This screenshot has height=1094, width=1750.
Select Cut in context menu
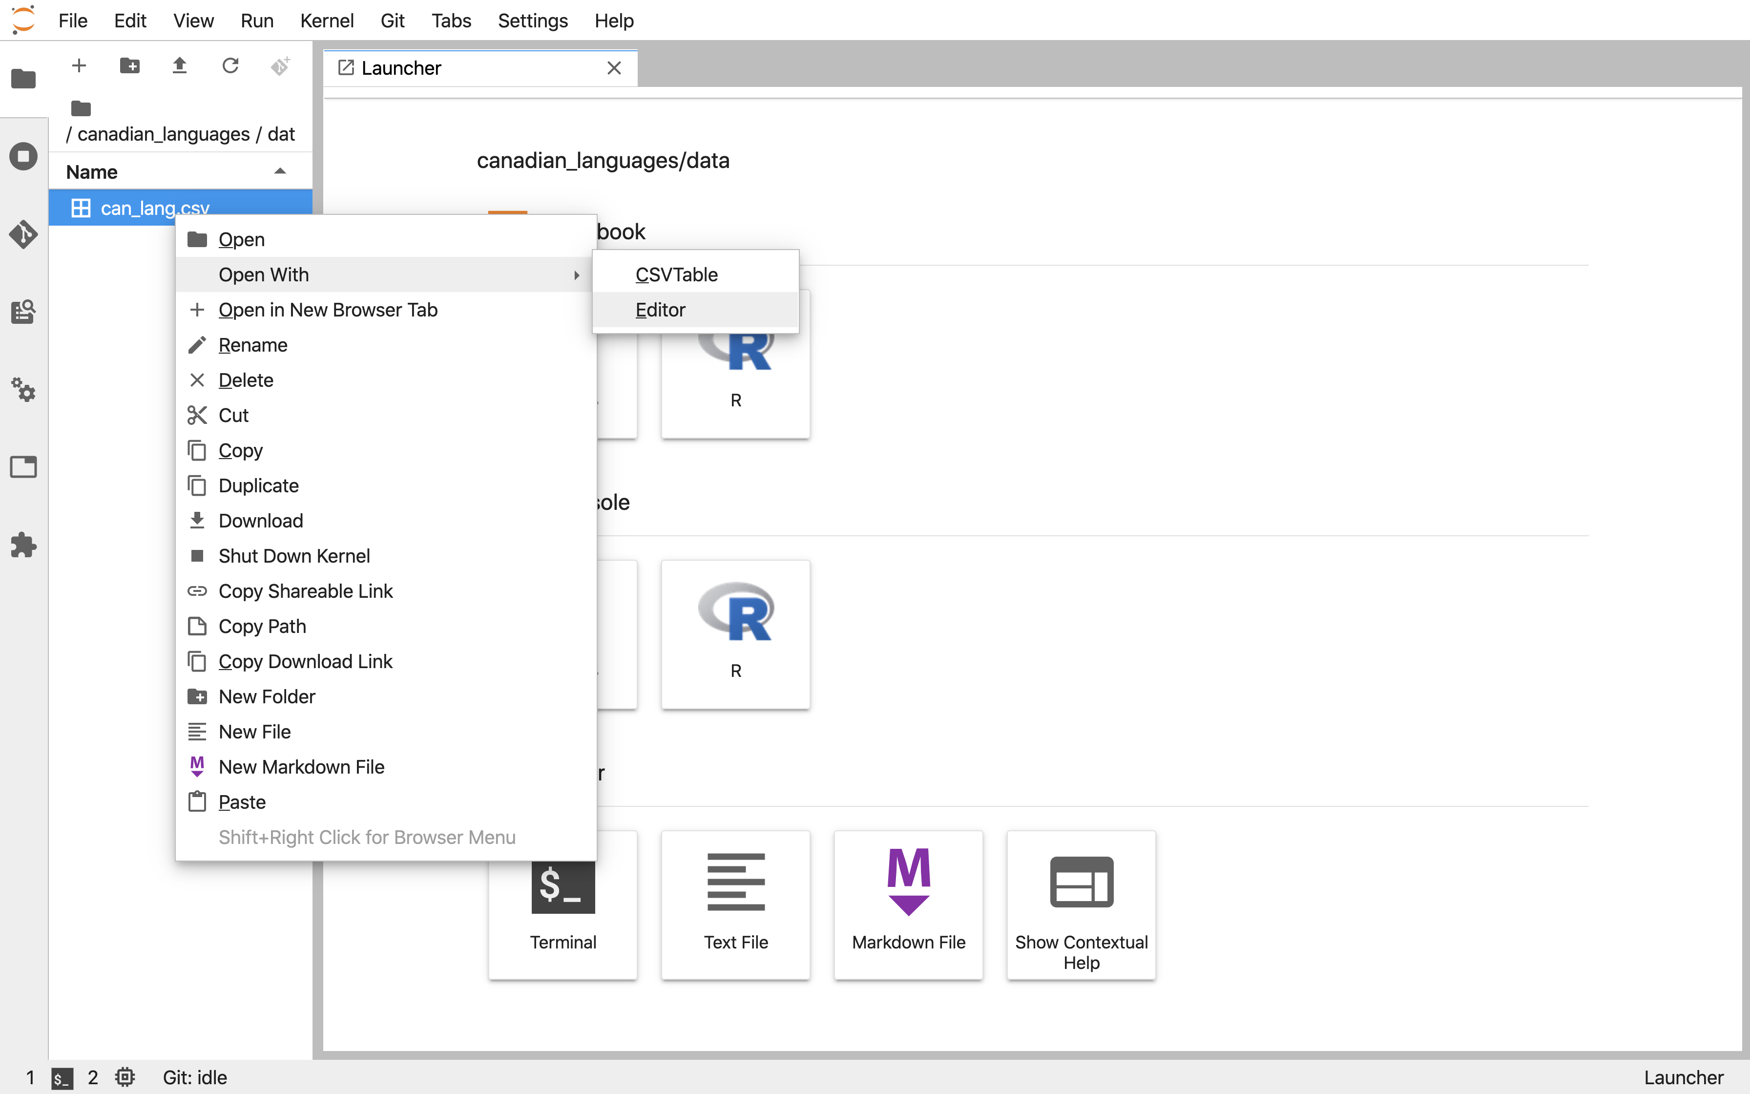pos(385,415)
